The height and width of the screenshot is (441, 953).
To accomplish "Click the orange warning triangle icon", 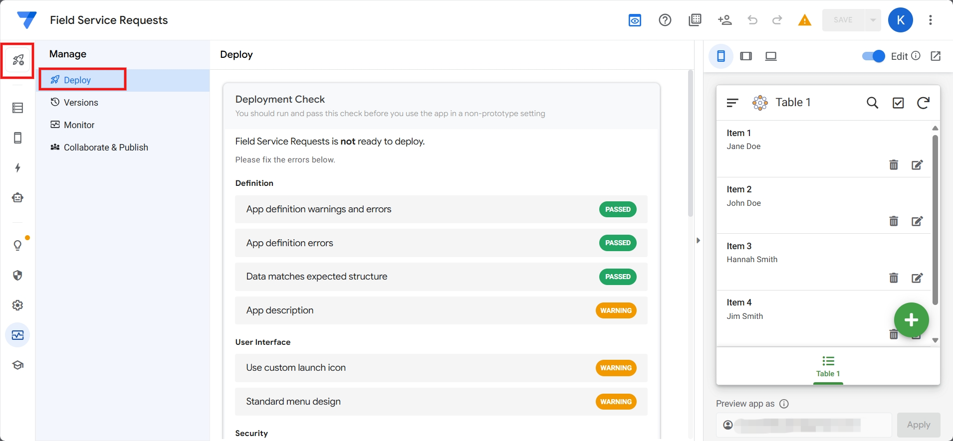I will [x=805, y=20].
